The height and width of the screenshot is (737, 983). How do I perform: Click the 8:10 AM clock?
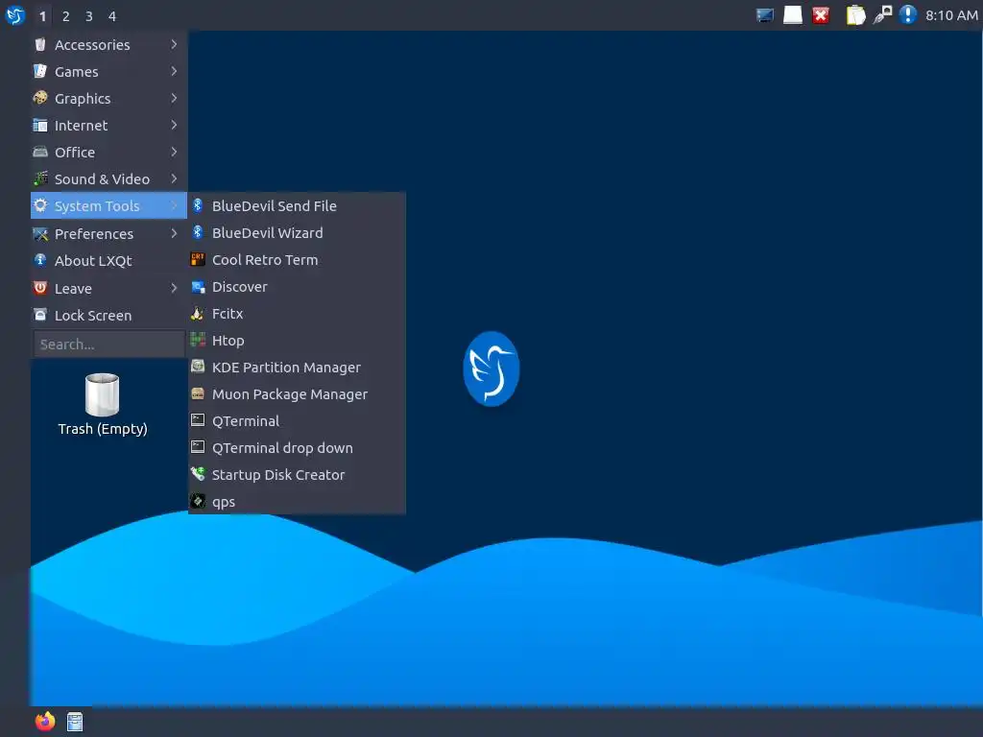[x=951, y=15]
